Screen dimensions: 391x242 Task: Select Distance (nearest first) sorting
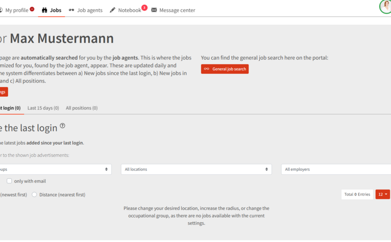[x=35, y=195]
